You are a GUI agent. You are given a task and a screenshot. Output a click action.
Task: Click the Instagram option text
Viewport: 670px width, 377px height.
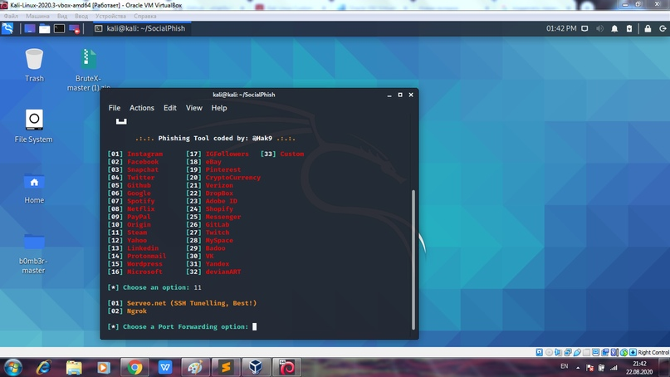144,154
